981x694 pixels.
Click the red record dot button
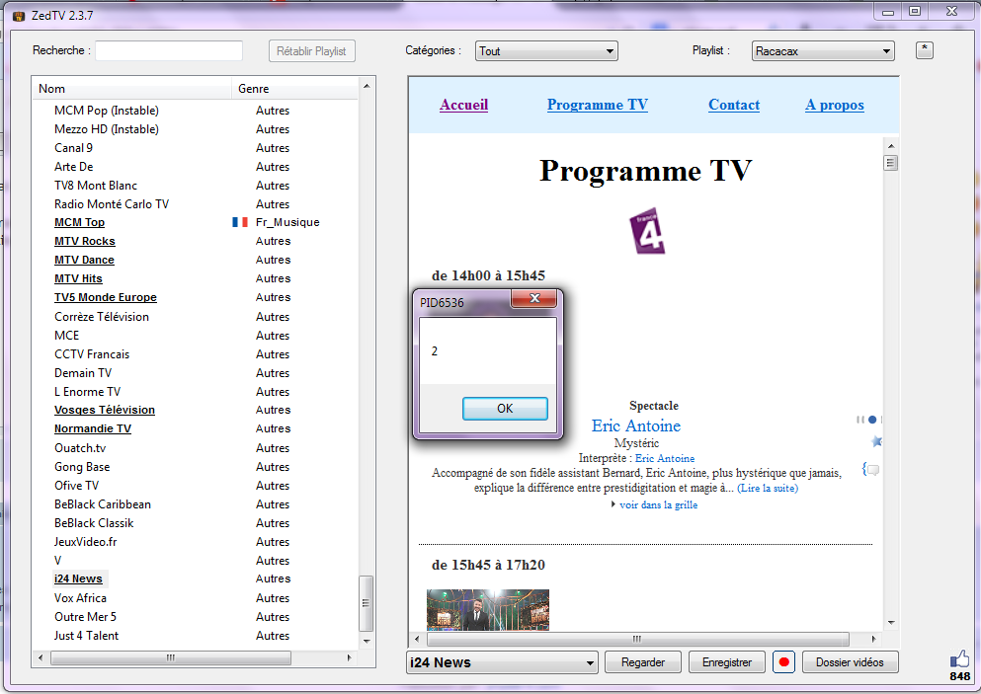click(784, 662)
